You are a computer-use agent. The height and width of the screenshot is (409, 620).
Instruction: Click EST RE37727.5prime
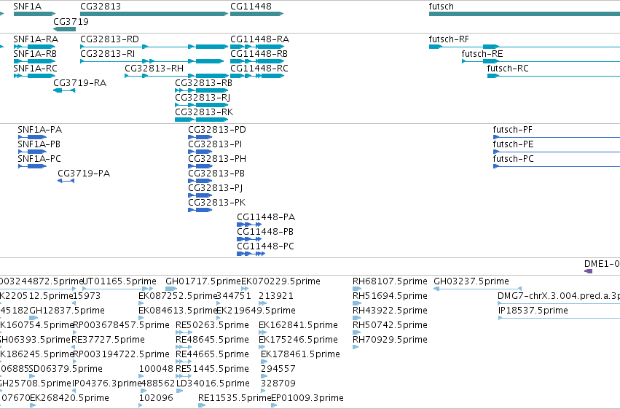pos(74,347)
